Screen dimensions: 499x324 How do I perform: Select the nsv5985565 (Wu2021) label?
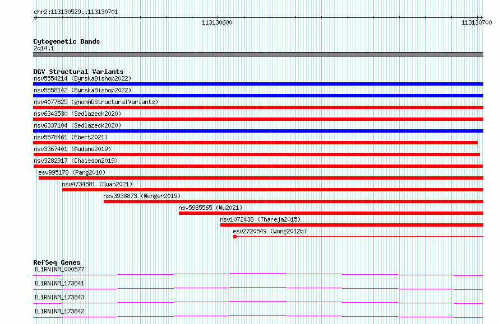tap(210, 208)
